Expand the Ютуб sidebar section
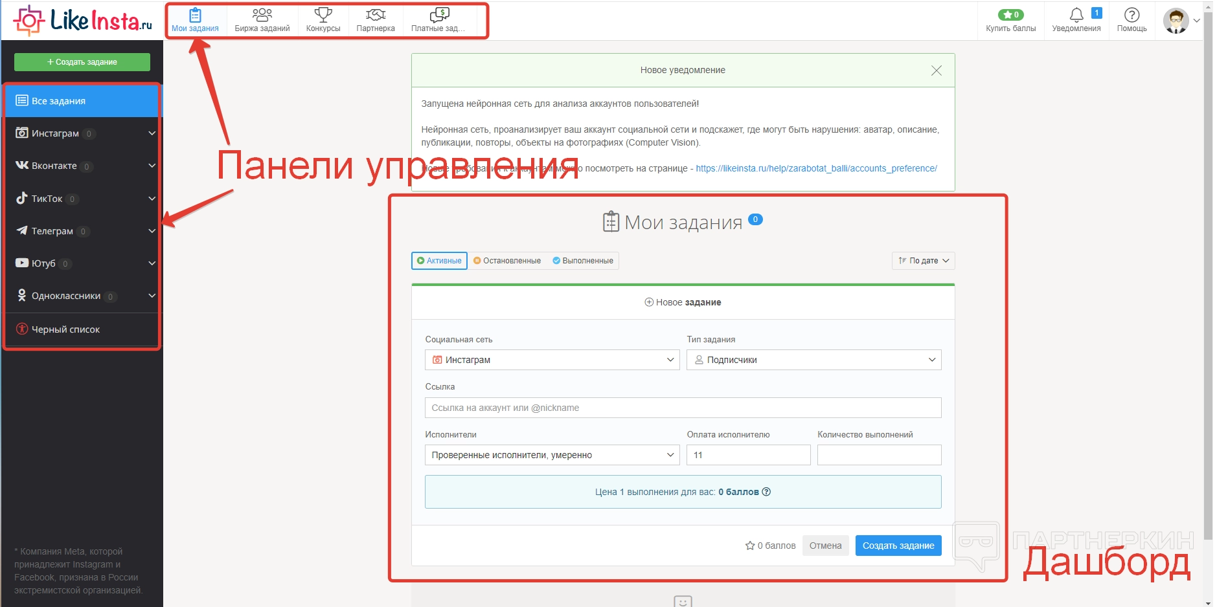The height and width of the screenshot is (607, 1228). [x=152, y=263]
